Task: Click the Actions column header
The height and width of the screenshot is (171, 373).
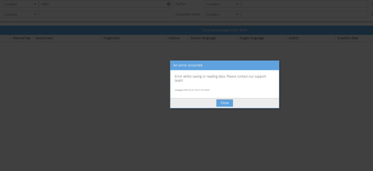Action: [177, 38]
